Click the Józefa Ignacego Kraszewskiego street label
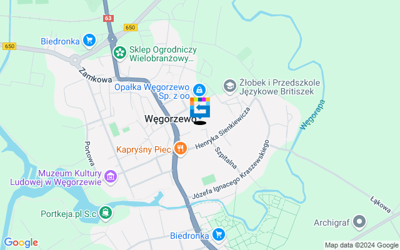Screen dimensions: 400x250 (x=231, y=169)
